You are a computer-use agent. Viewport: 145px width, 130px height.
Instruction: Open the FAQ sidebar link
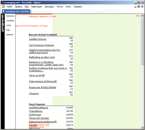8,30
